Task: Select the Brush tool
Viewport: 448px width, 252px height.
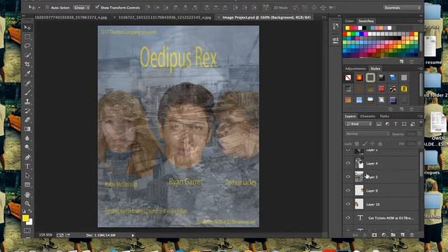Action: [27, 92]
